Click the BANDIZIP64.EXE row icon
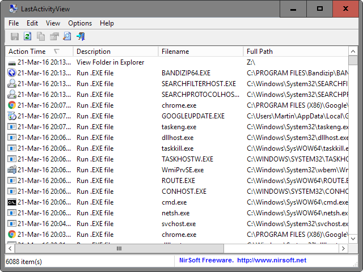Screen dimensions: 363x272 click(11, 73)
